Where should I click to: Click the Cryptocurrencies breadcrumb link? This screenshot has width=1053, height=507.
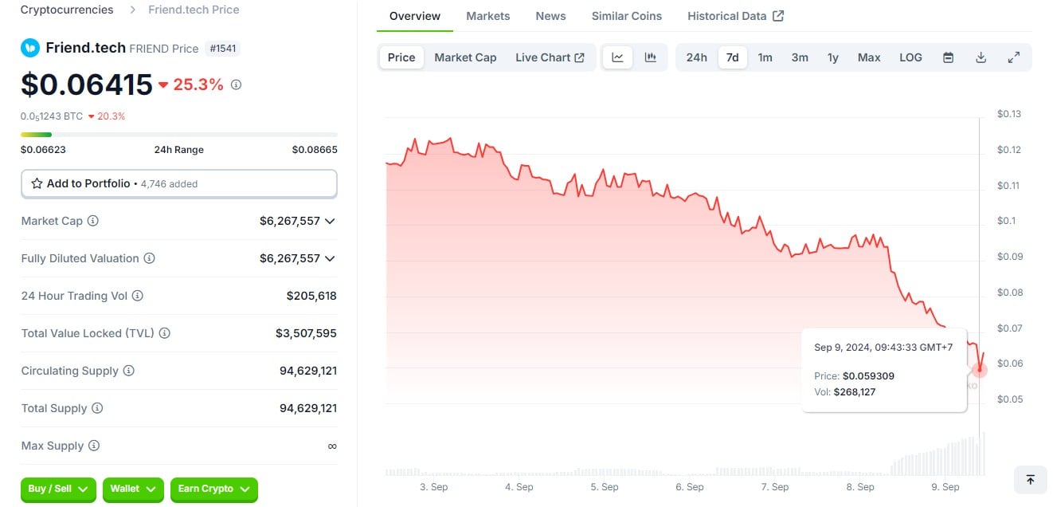pyautogui.click(x=67, y=10)
